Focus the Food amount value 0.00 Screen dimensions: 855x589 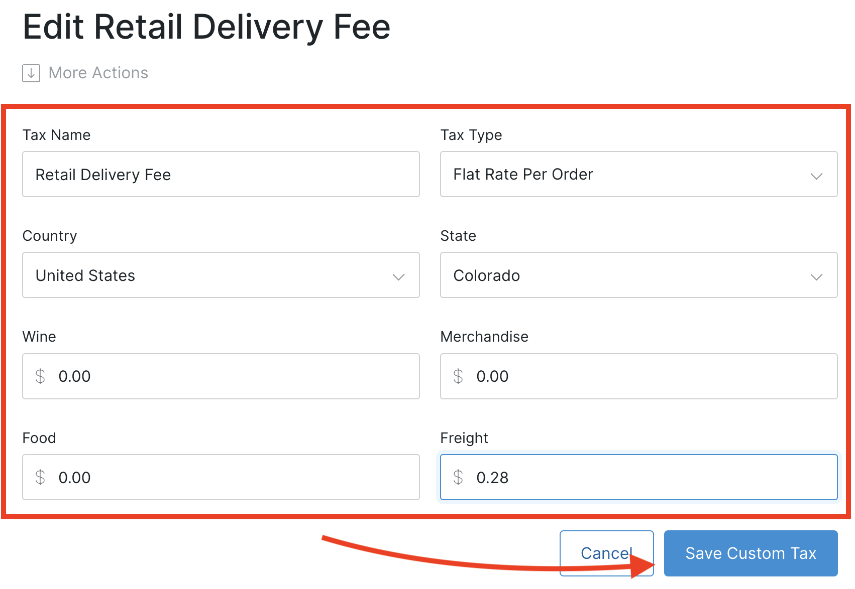pyautogui.click(x=75, y=478)
